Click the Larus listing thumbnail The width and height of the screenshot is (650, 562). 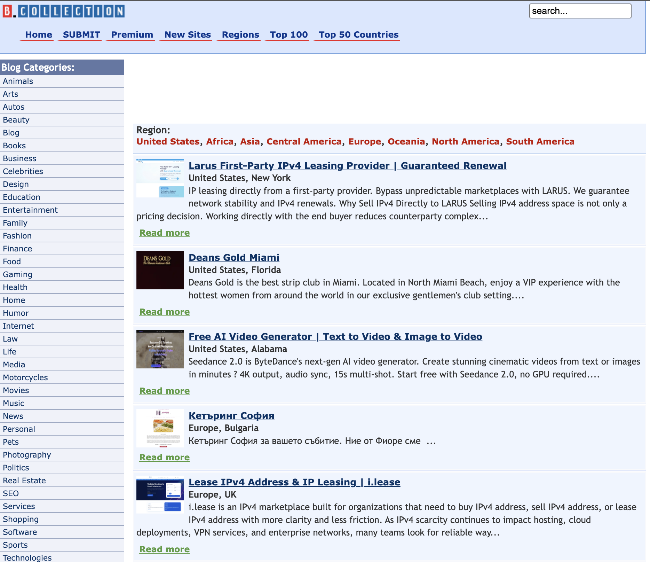click(x=160, y=178)
